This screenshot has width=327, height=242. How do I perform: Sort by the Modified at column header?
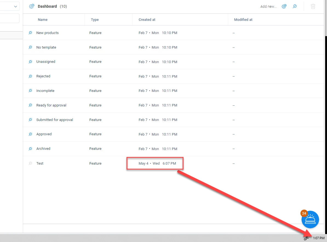point(243,20)
